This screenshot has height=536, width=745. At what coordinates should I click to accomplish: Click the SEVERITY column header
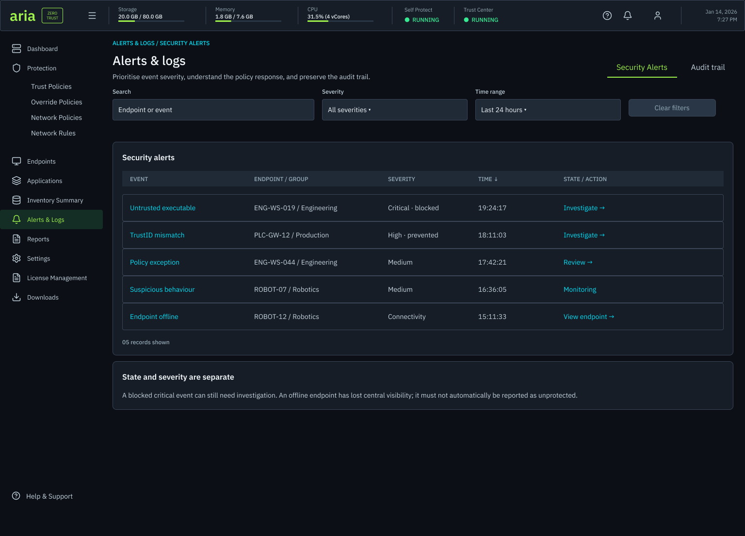[x=402, y=179]
